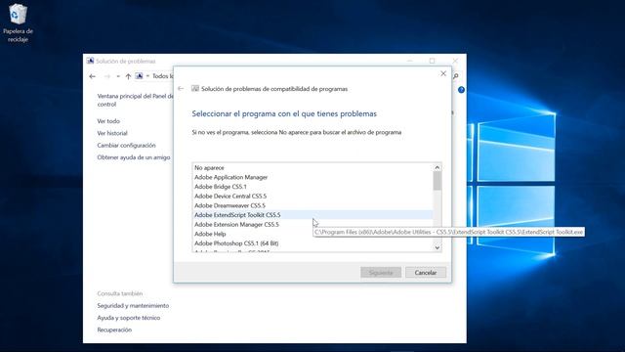Select Adobe Device Central CS5.5
This screenshot has height=352, width=625.
point(312,196)
